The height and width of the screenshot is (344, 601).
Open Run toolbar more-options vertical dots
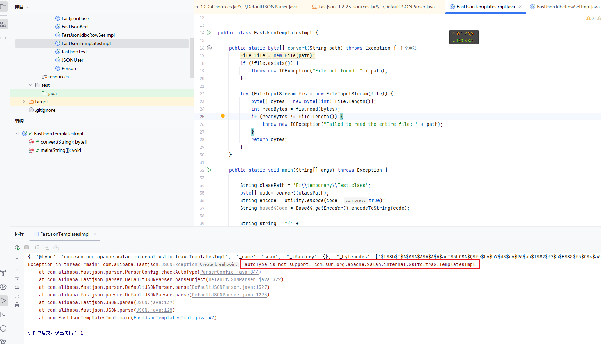pyautogui.click(x=65, y=247)
